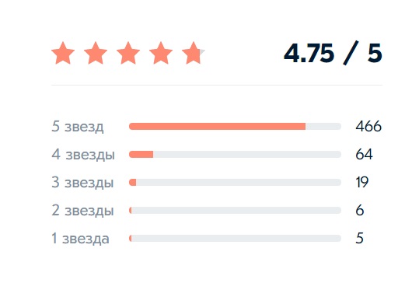Click the 5-star progress bar

tap(235, 127)
